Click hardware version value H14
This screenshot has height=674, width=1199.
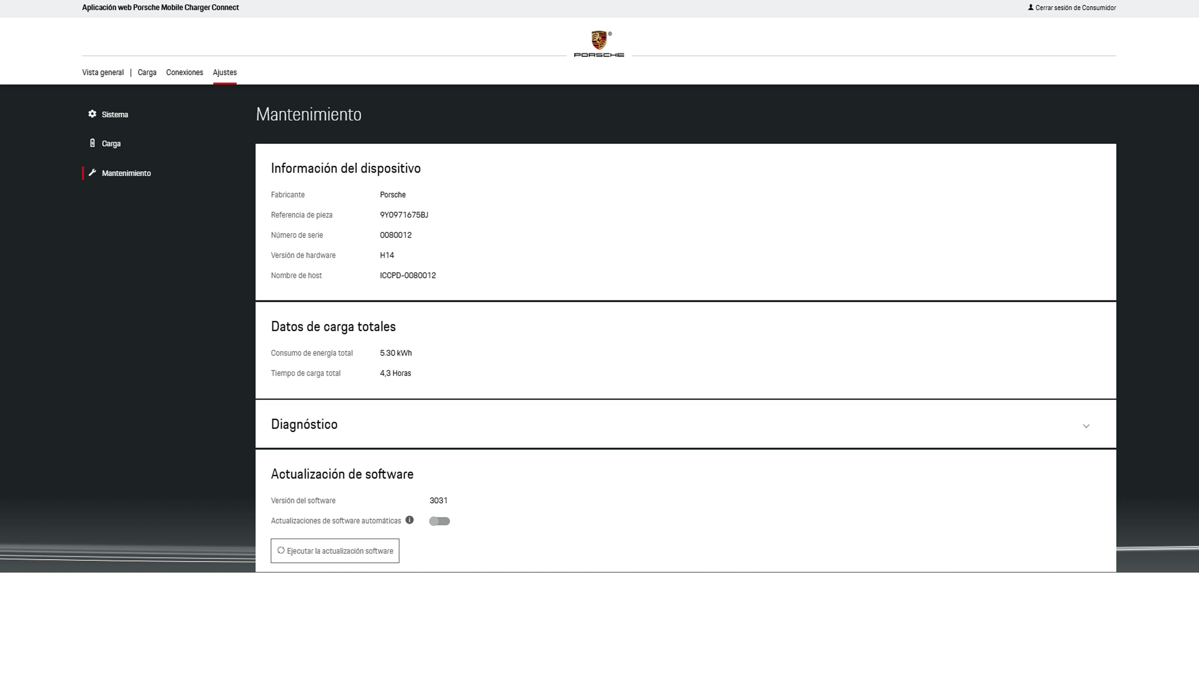pyautogui.click(x=387, y=255)
